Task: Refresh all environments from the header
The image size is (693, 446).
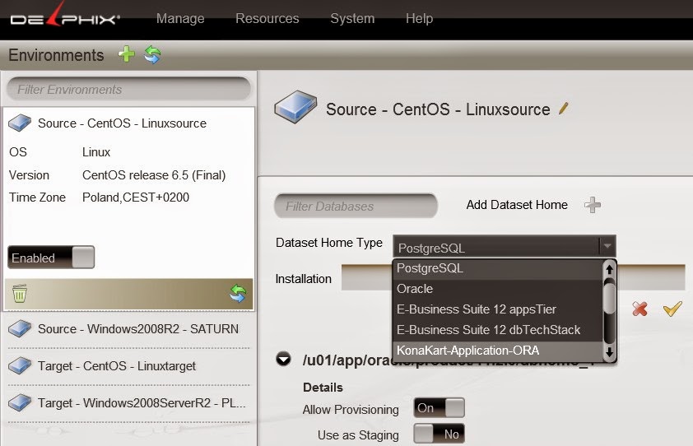Action: 152,55
